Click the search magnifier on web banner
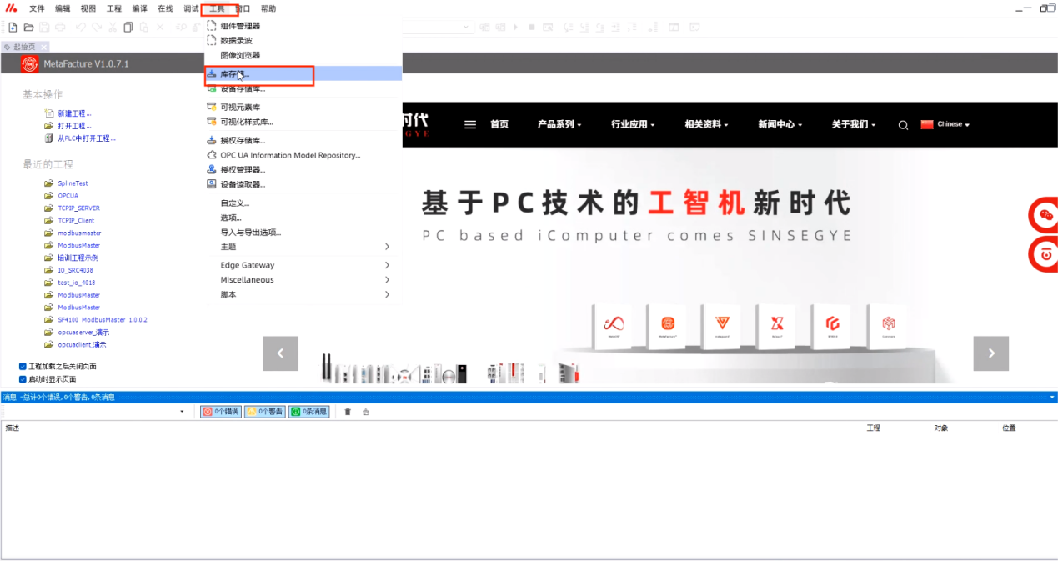The width and height of the screenshot is (1058, 561). (903, 125)
